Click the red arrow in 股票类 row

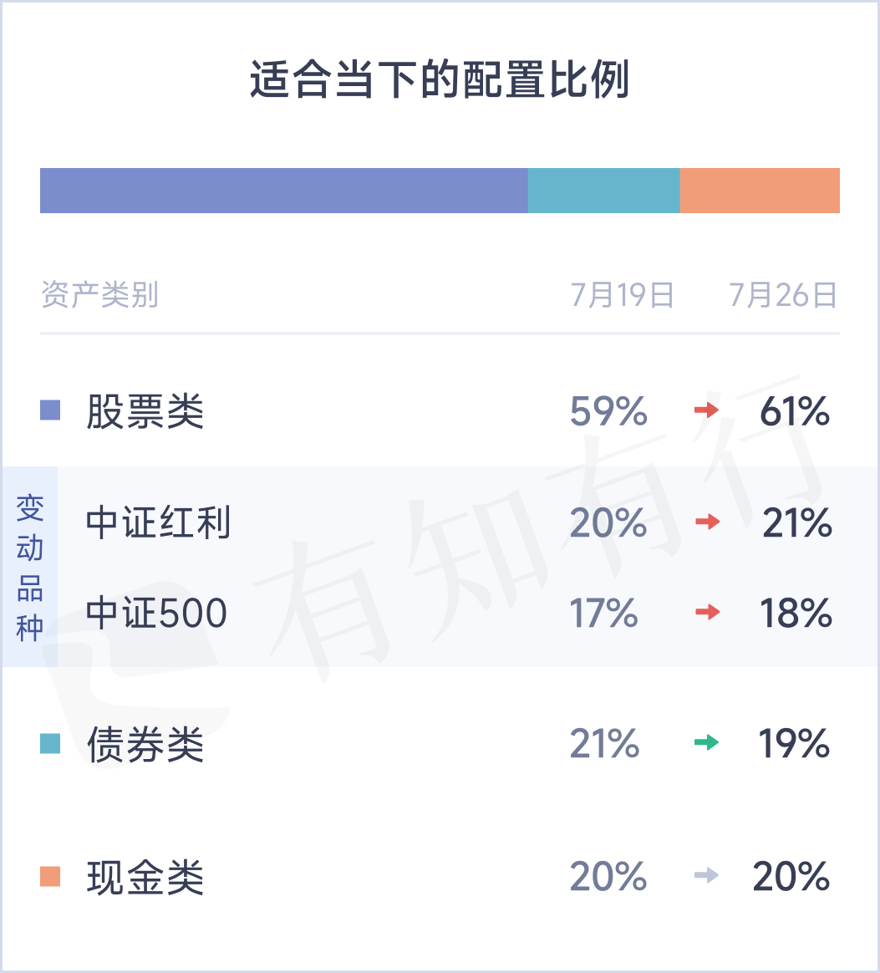coord(707,410)
